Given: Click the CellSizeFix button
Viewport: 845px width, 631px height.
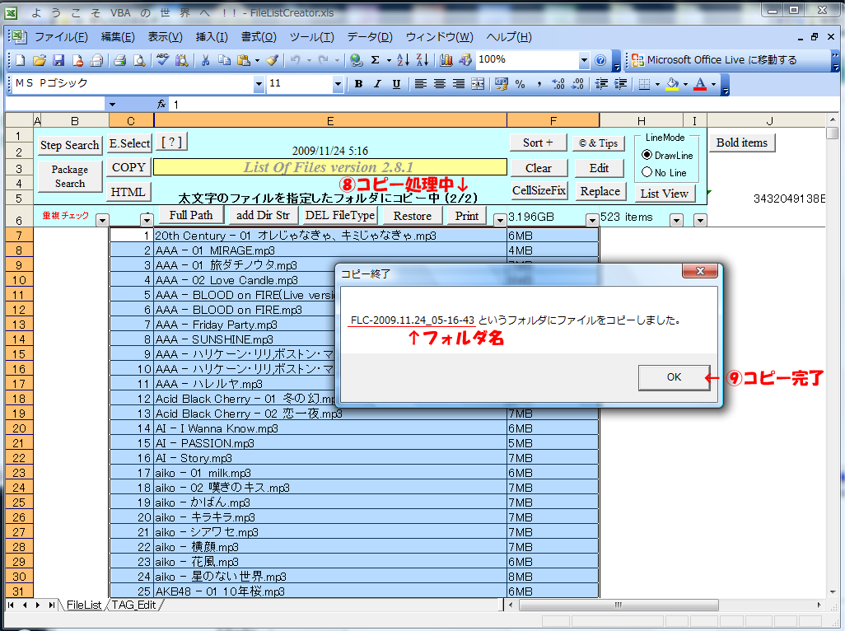Looking at the screenshot, I should pyautogui.click(x=539, y=190).
